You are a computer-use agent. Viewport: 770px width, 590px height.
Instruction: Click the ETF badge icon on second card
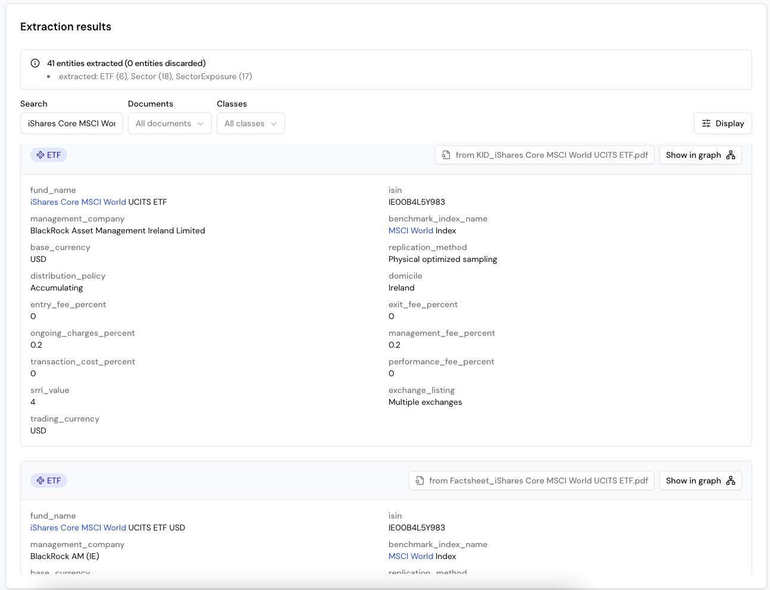pyautogui.click(x=40, y=480)
